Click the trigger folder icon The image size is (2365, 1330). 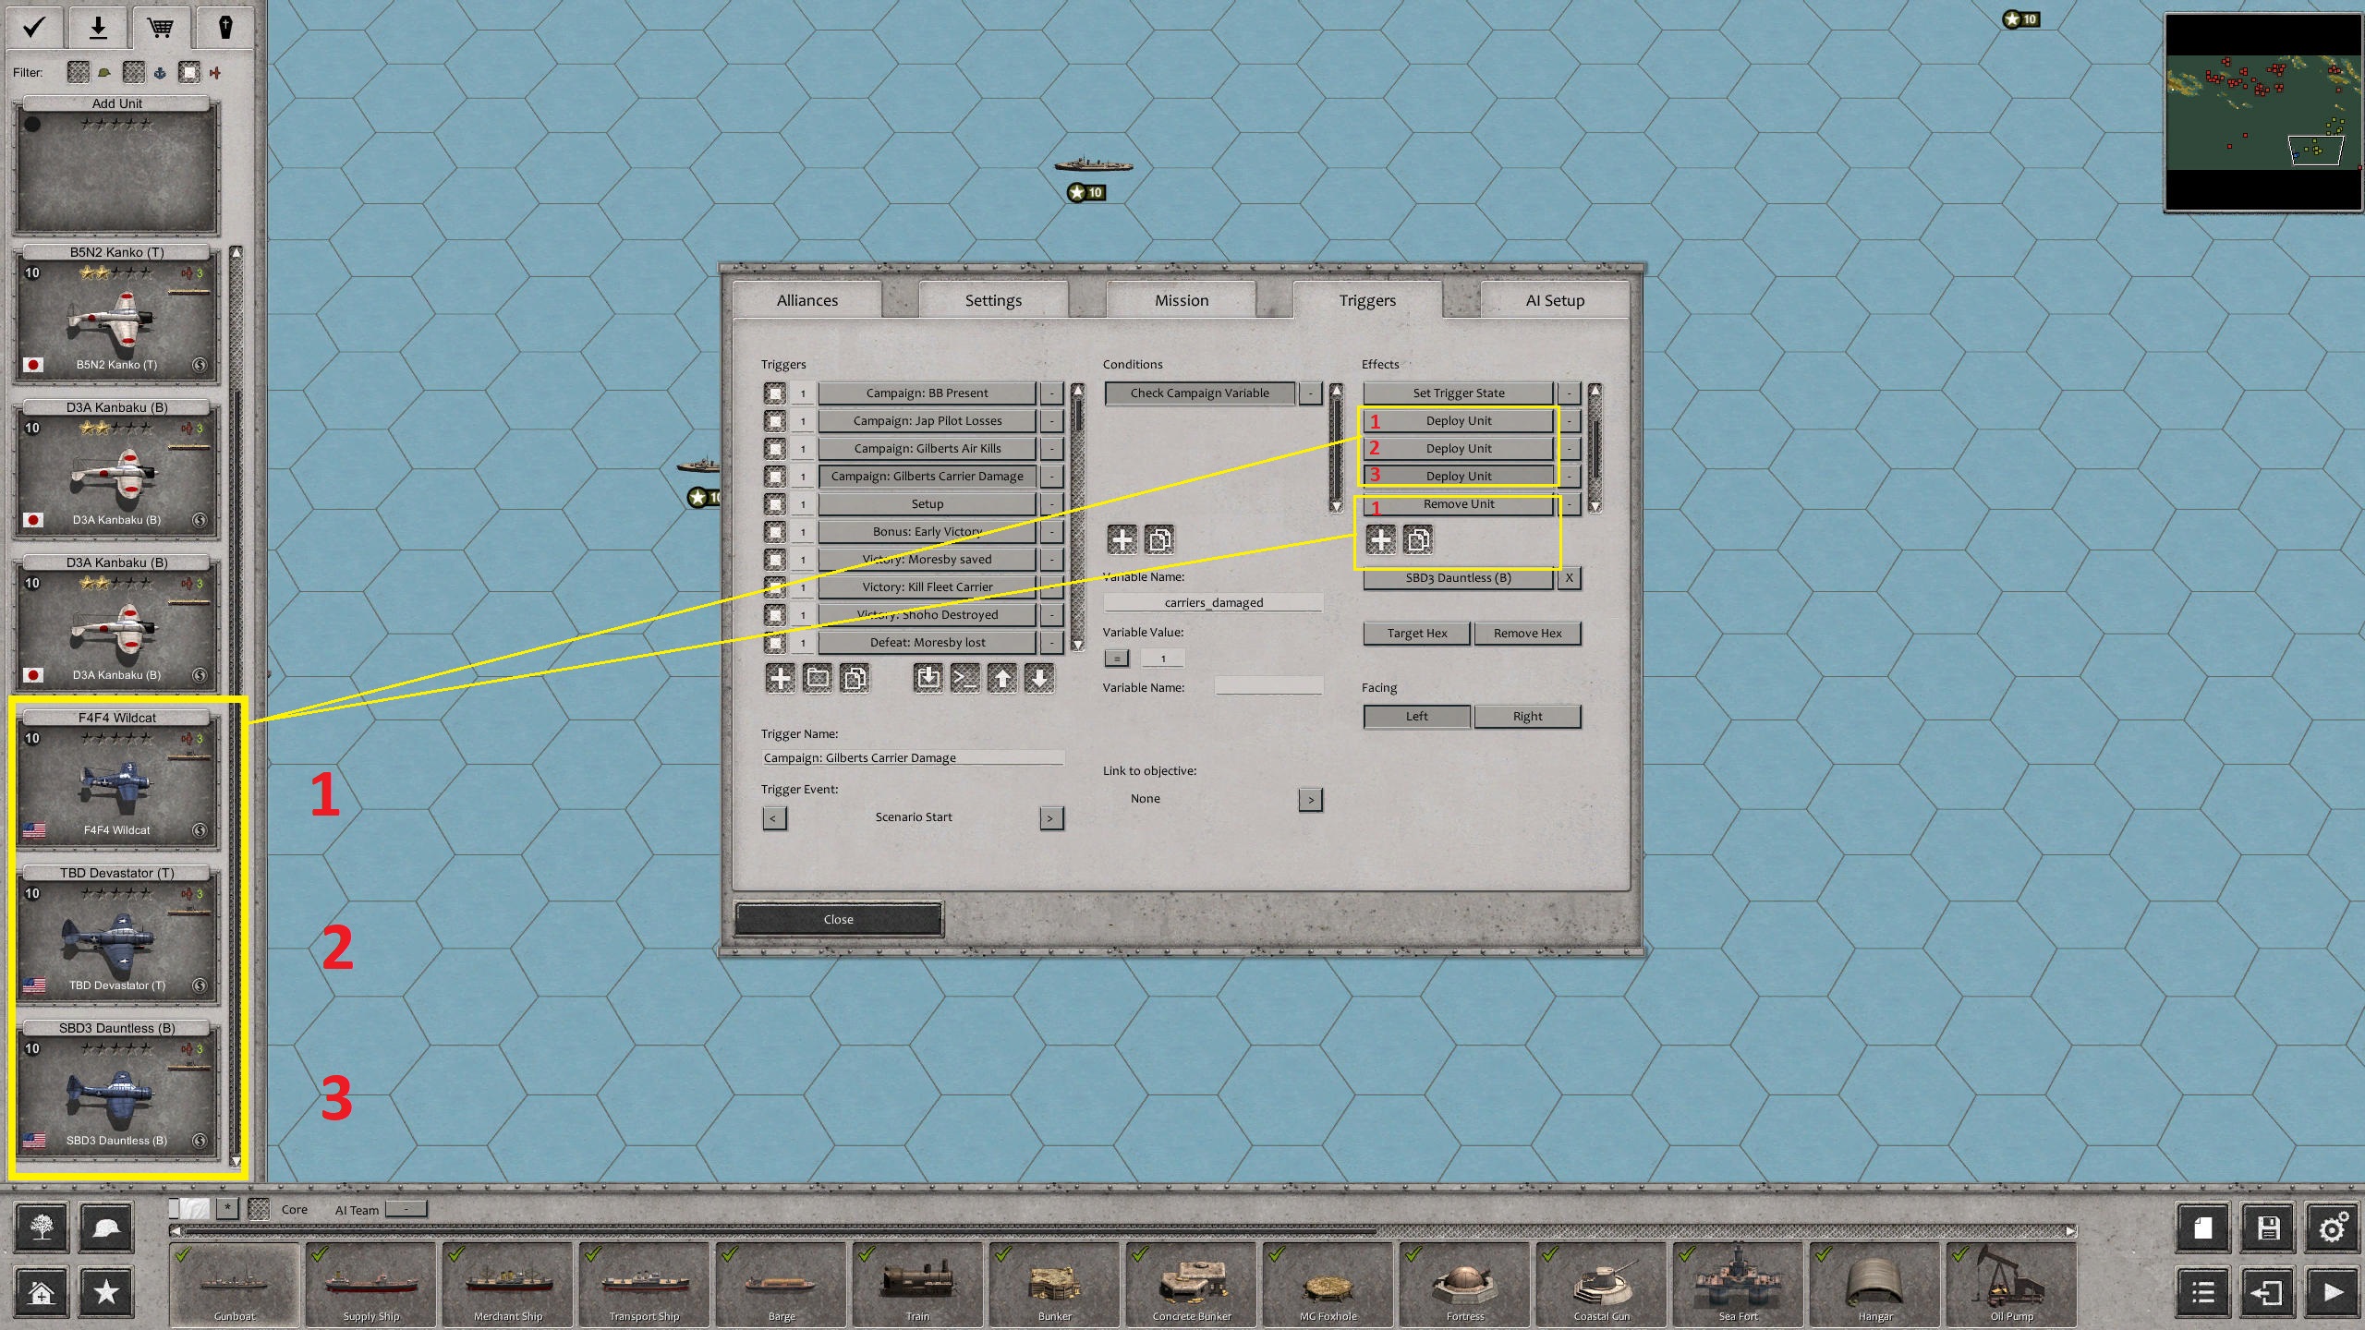click(x=818, y=679)
